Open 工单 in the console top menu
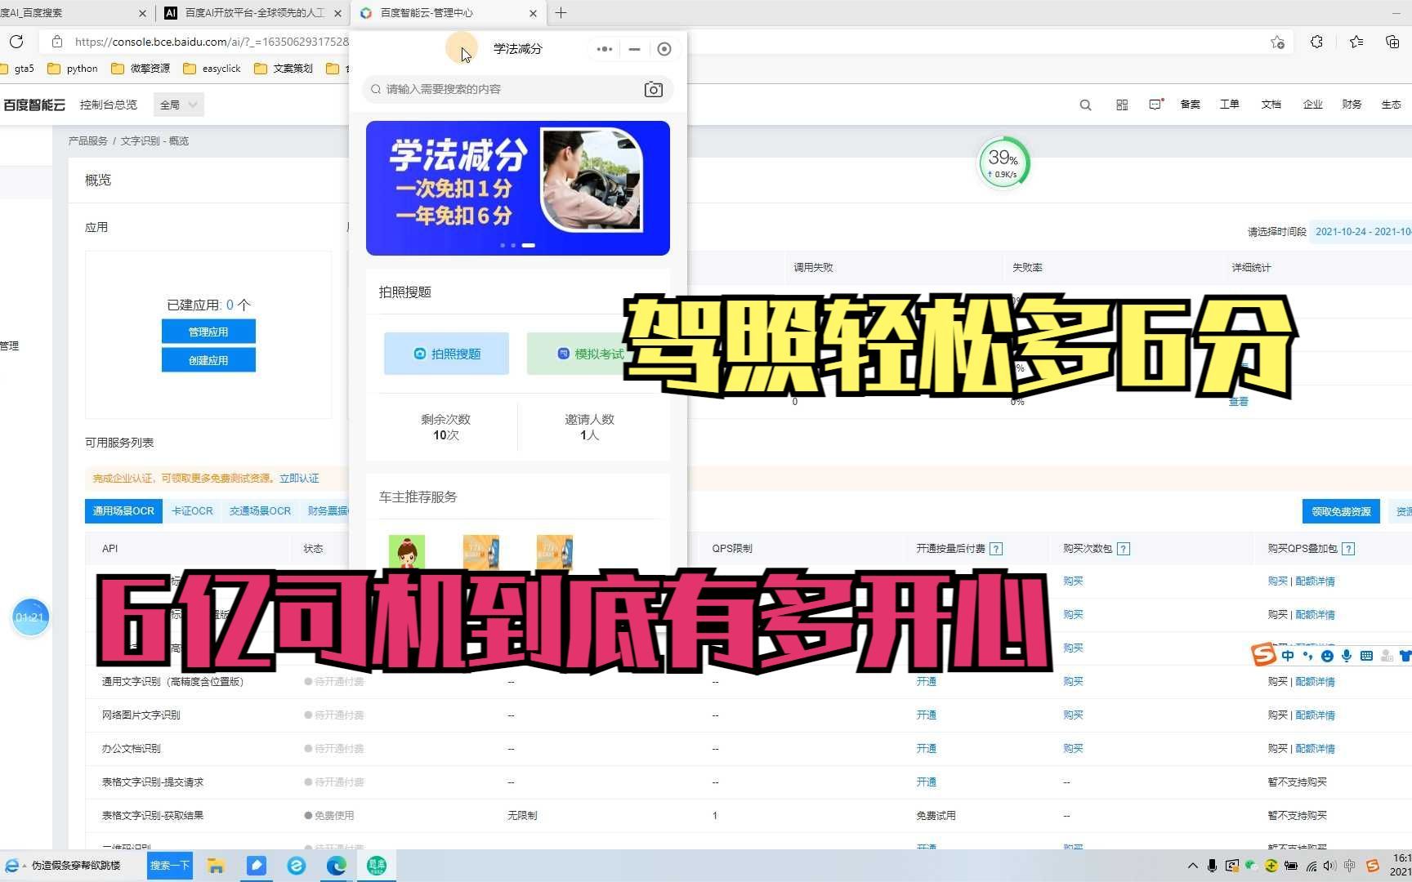This screenshot has width=1412, height=882. pyautogui.click(x=1230, y=105)
